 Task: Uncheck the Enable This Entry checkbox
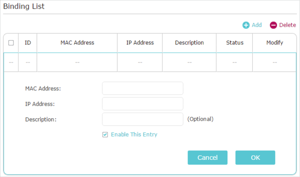coord(105,135)
